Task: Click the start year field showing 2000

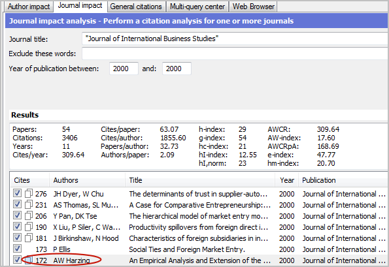Action: 124,69
